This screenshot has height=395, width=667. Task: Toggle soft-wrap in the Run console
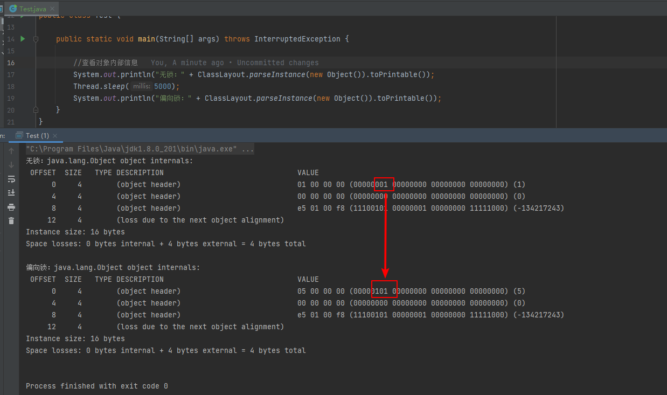(x=11, y=178)
